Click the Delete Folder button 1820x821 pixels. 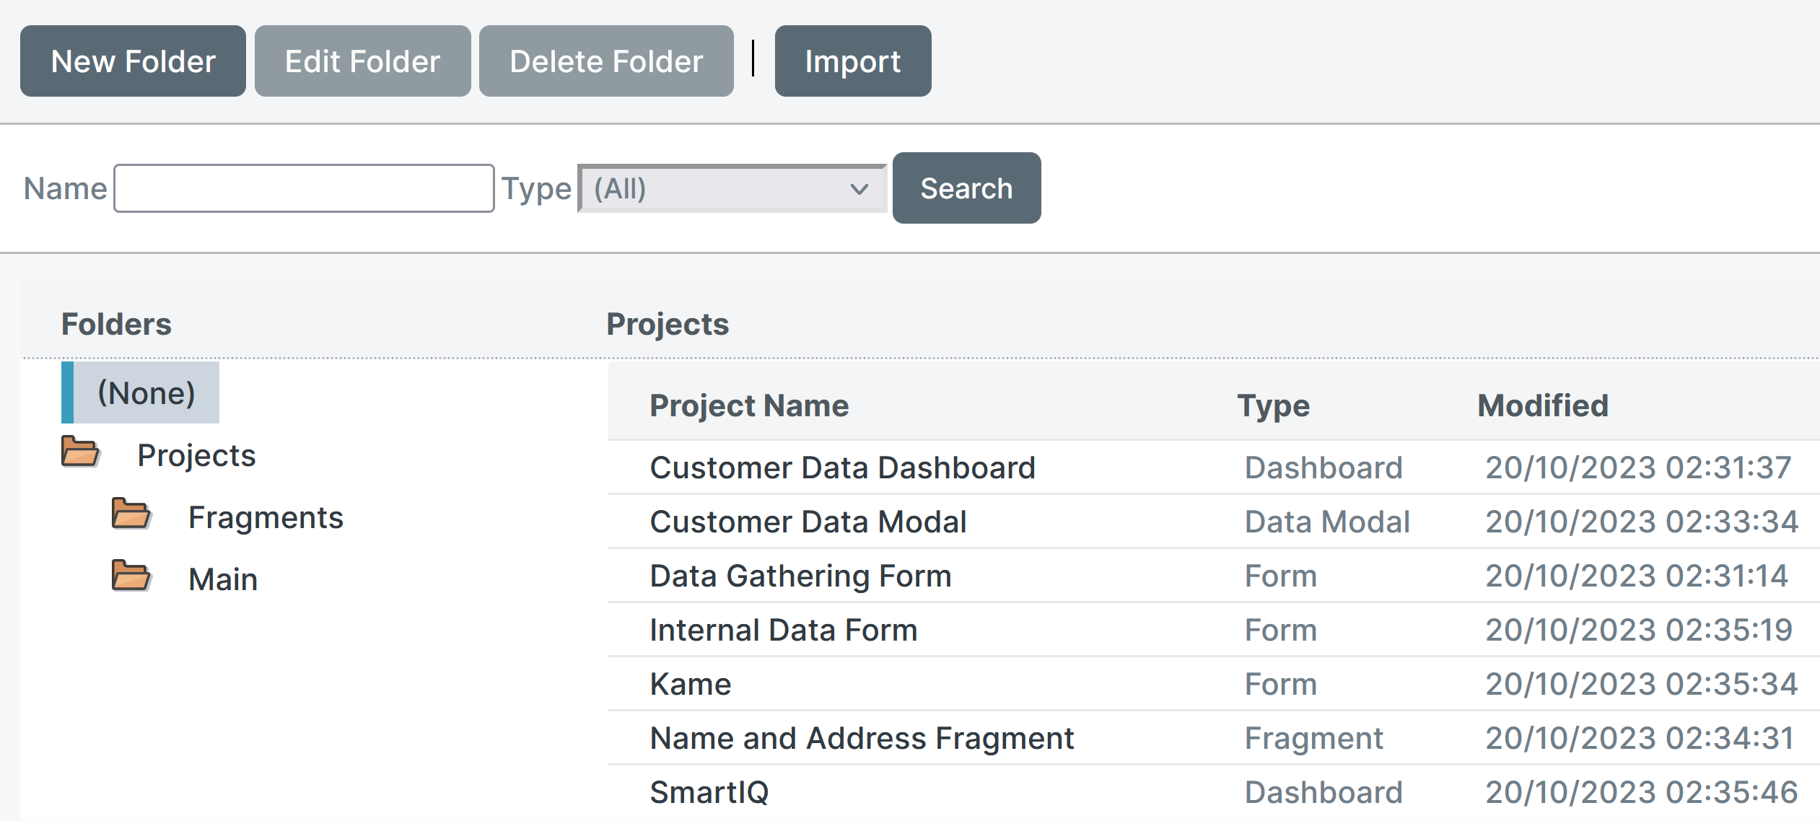pos(605,61)
